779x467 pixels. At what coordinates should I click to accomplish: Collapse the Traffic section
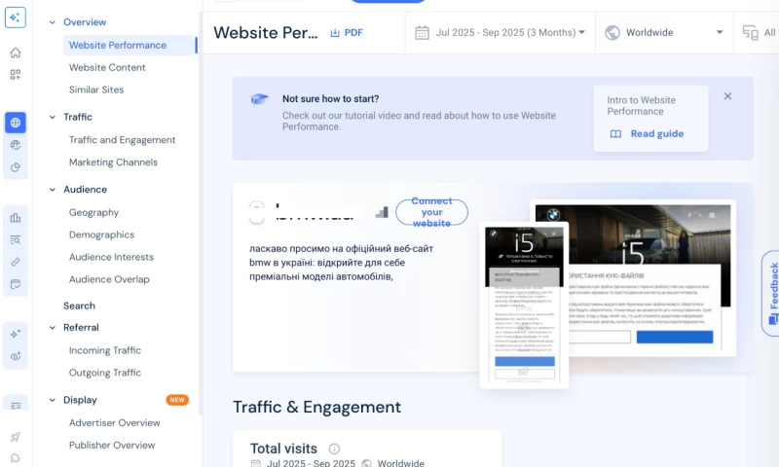[53, 117]
